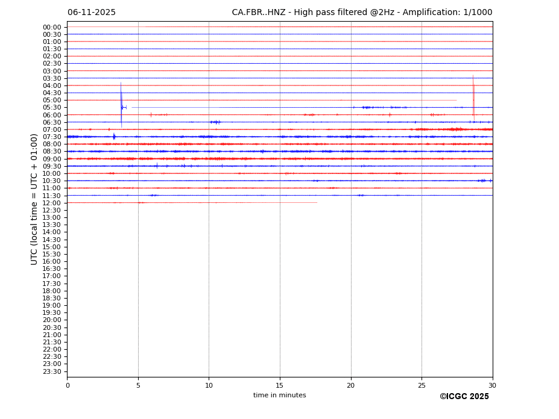Click the date label 06-11-2025
The image size is (559, 419).
tap(92, 13)
